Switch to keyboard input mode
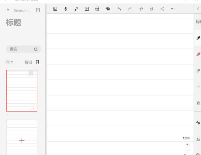The height and width of the screenshot is (155, 201). pyautogui.click(x=198, y=22)
